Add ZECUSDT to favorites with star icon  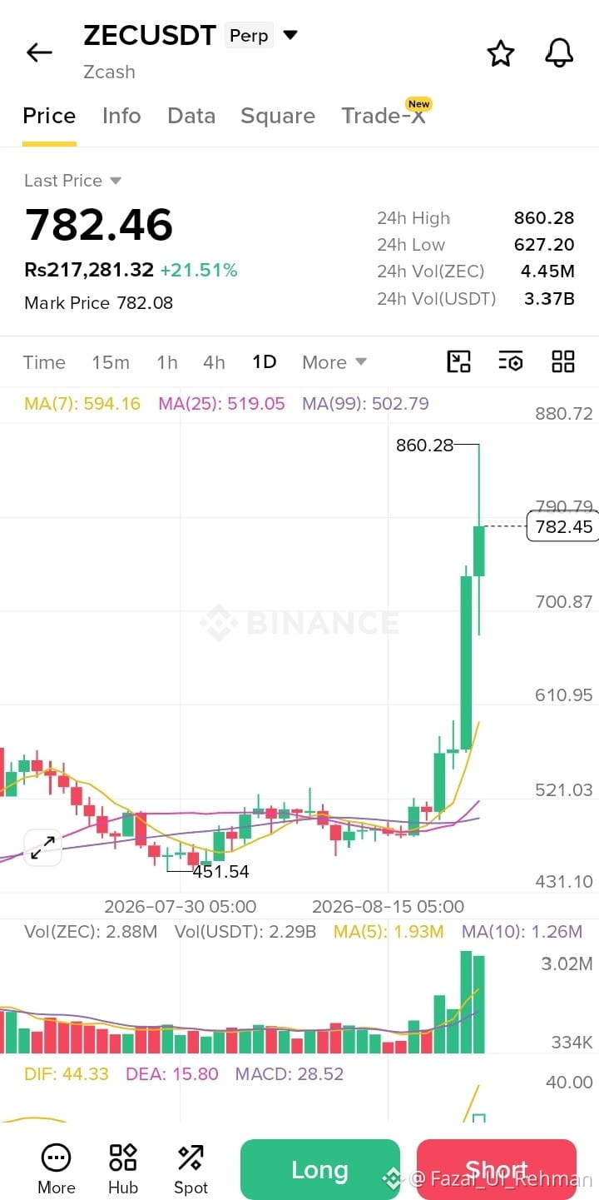tap(501, 53)
